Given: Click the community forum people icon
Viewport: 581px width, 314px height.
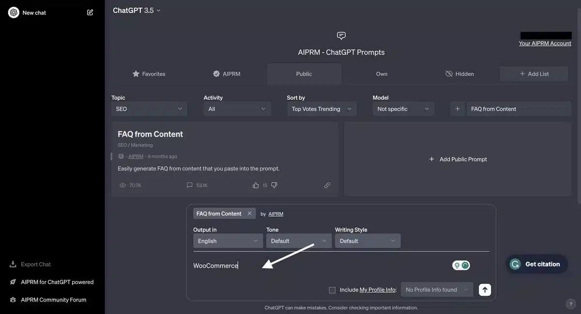Looking at the screenshot, I should (x=13, y=300).
